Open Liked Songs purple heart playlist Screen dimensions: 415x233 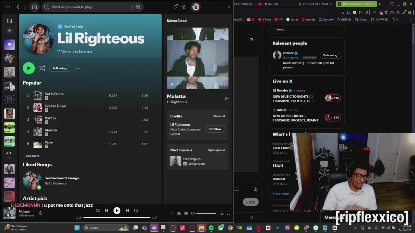[x=9, y=45]
